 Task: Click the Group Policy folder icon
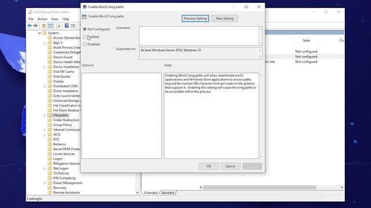coord(49,125)
